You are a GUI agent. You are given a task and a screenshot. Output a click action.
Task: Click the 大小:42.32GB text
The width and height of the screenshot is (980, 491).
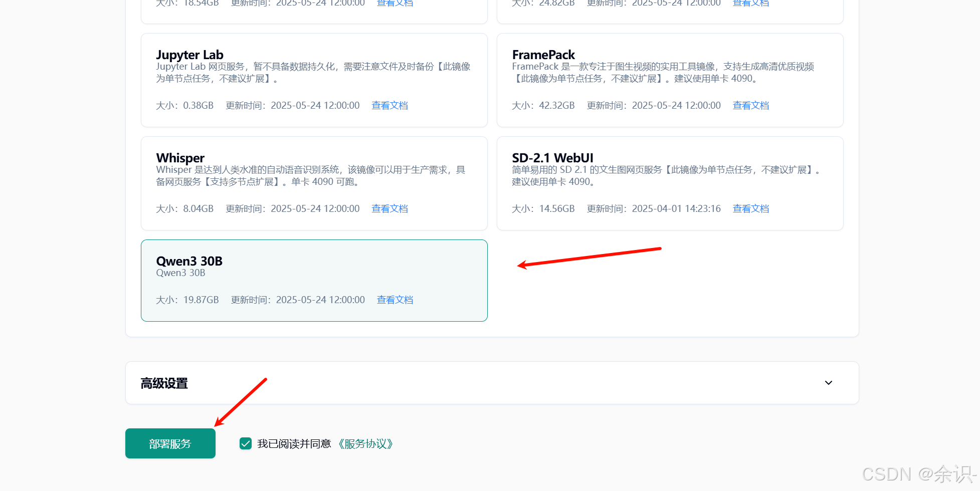pyautogui.click(x=543, y=105)
